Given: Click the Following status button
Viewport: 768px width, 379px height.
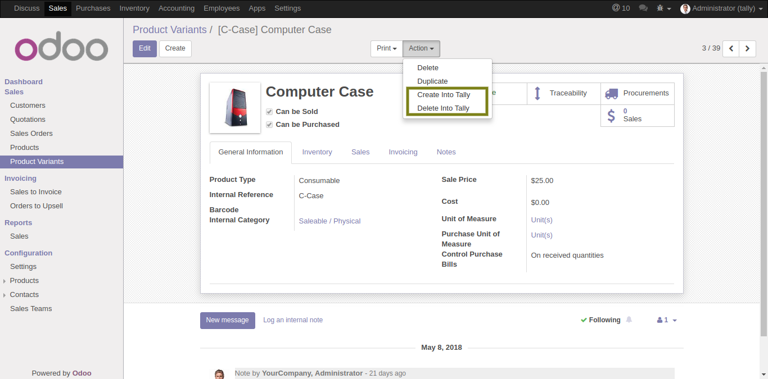Looking at the screenshot, I should click(600, 320).
